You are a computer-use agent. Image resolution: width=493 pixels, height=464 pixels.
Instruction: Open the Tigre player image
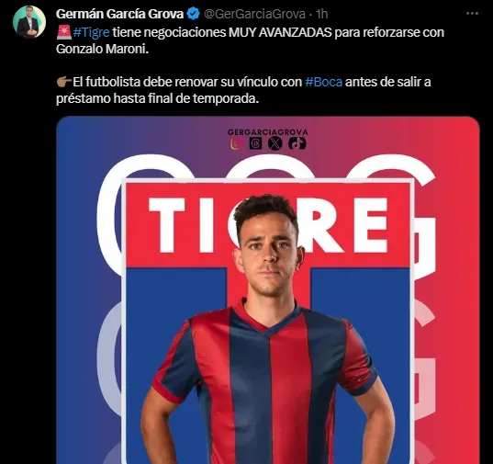coord(268,290)
